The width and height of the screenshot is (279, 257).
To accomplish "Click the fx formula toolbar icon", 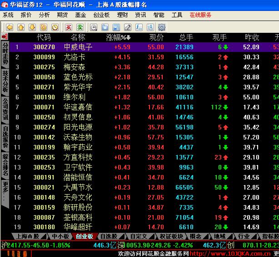I will [x=139, y=27].
